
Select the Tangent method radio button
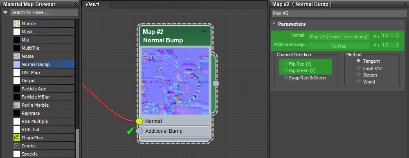tap(359, 61)
